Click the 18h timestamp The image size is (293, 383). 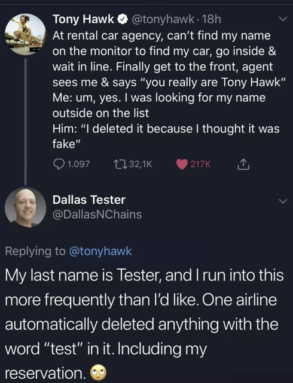pyautogui.click(x=211, y=19)
